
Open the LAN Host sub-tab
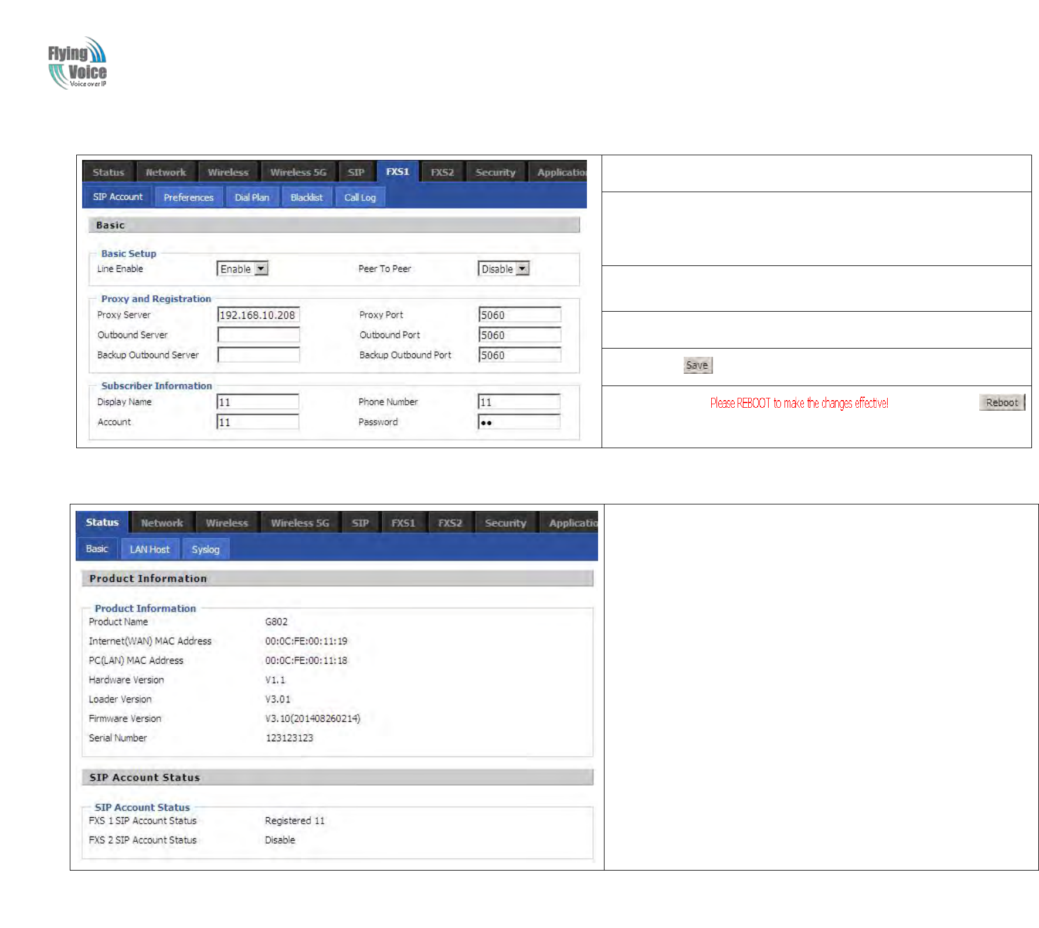point(150,550)
